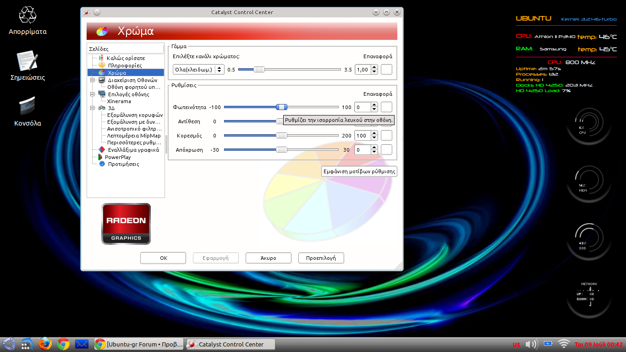This screenshot has width=626, height=352.
Task: Open Προτιμήσεις page in the tree
Action: pyautogui.click(x=123, y=164)
